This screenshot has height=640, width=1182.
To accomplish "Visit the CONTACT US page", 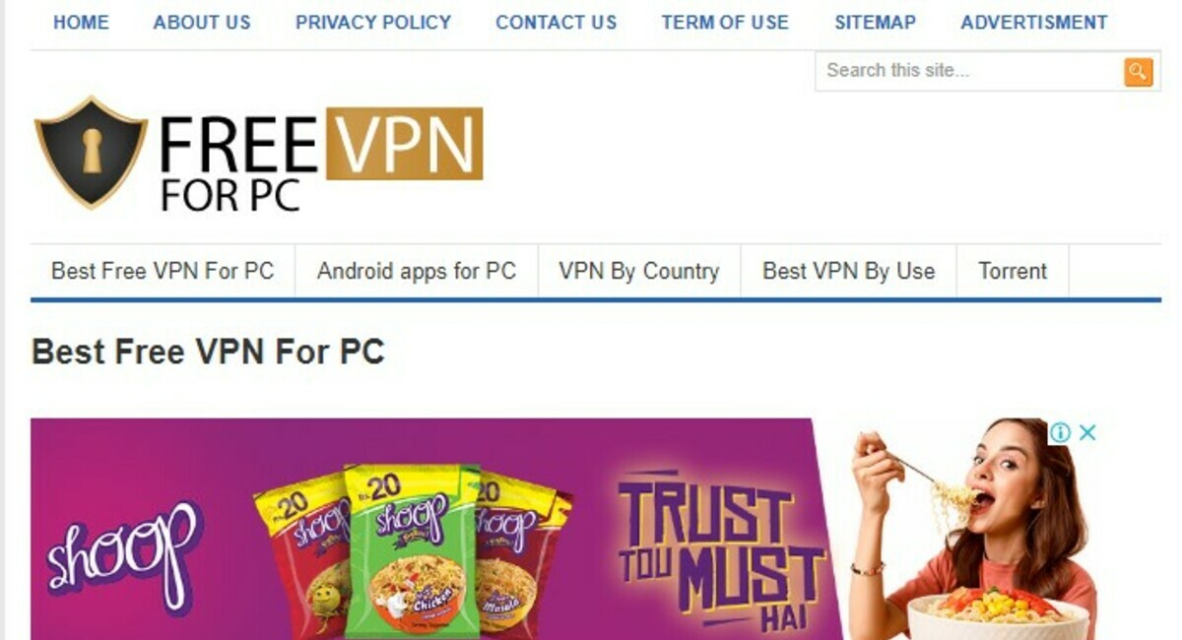I will (557, 22).
